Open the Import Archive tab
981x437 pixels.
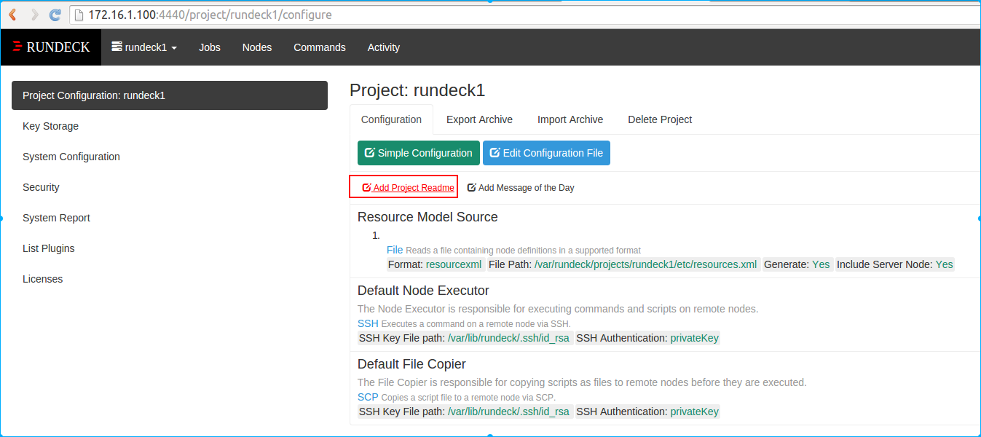pos(570,119)
